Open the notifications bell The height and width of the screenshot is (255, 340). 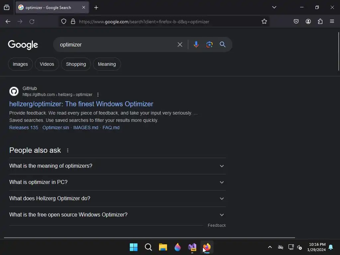coord(331,247)
